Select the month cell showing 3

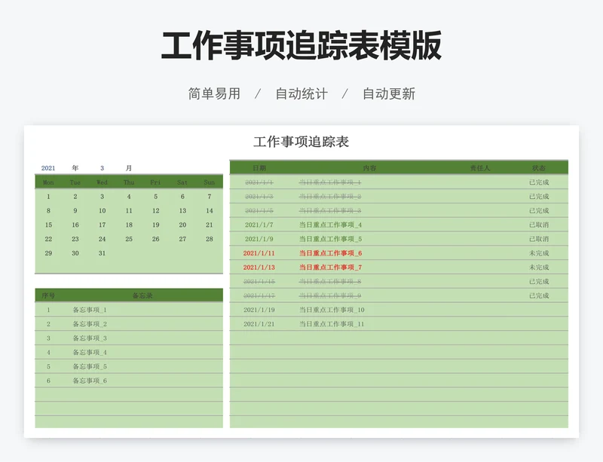tap(102, 168)
